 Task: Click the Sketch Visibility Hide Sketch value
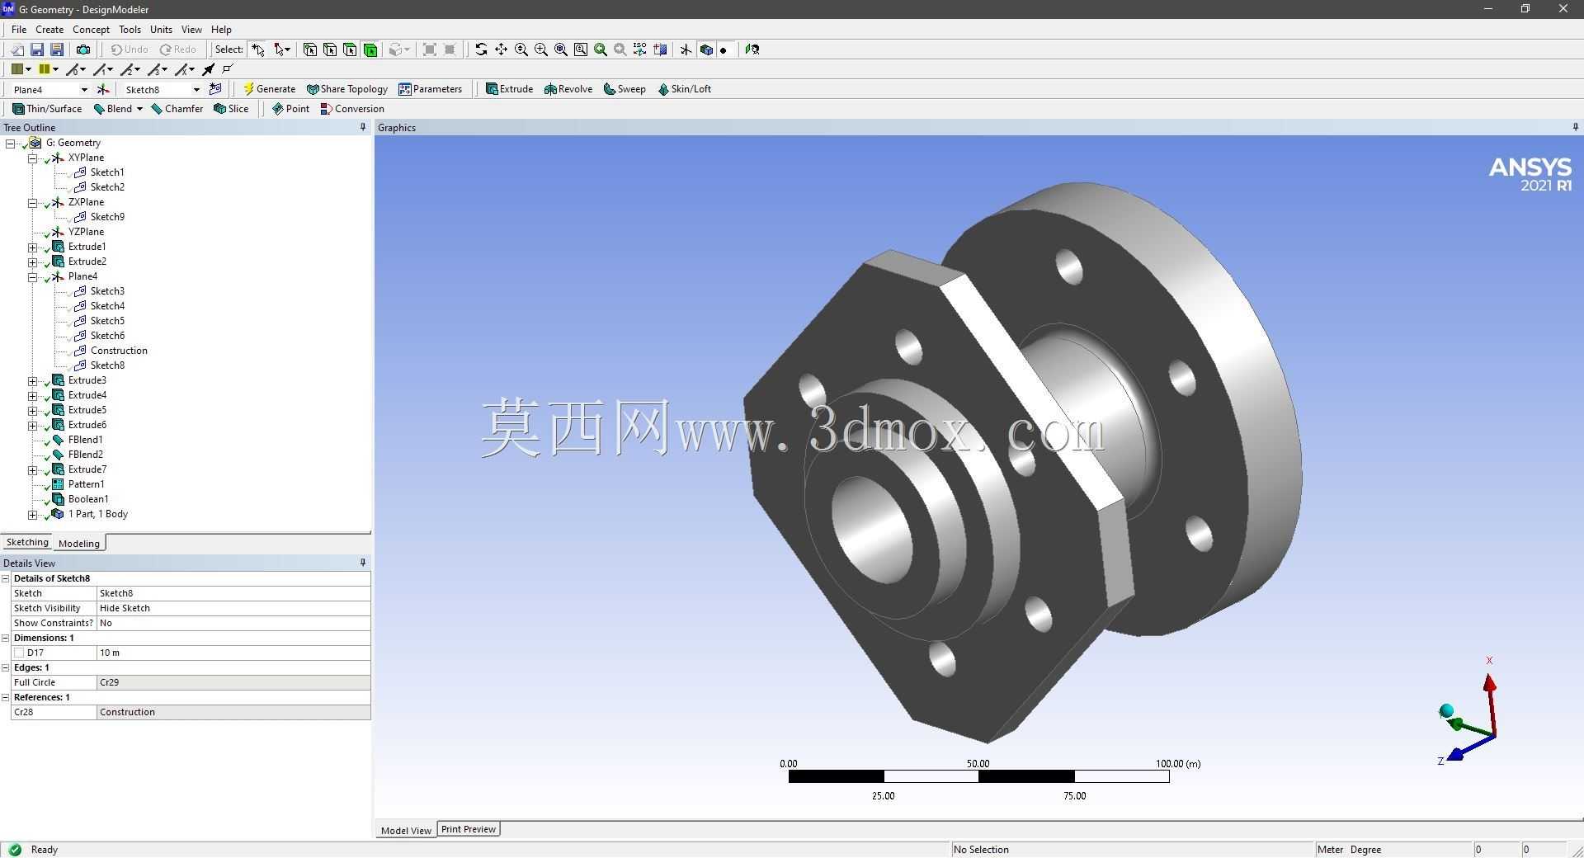click(x=233, y=608)
